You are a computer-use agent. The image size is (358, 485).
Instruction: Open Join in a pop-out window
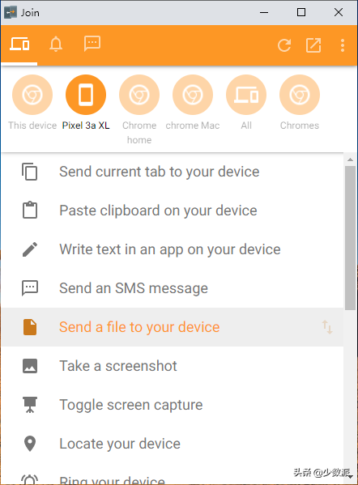coord(313,45)
